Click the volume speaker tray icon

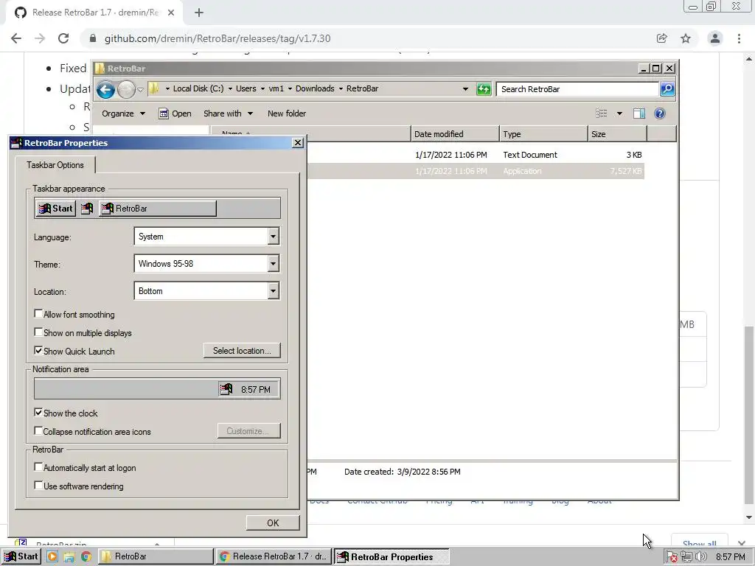(700, 557)
